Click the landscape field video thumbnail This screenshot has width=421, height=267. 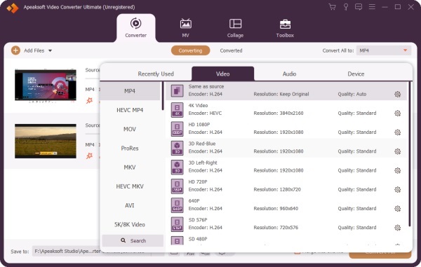[46, 141]
